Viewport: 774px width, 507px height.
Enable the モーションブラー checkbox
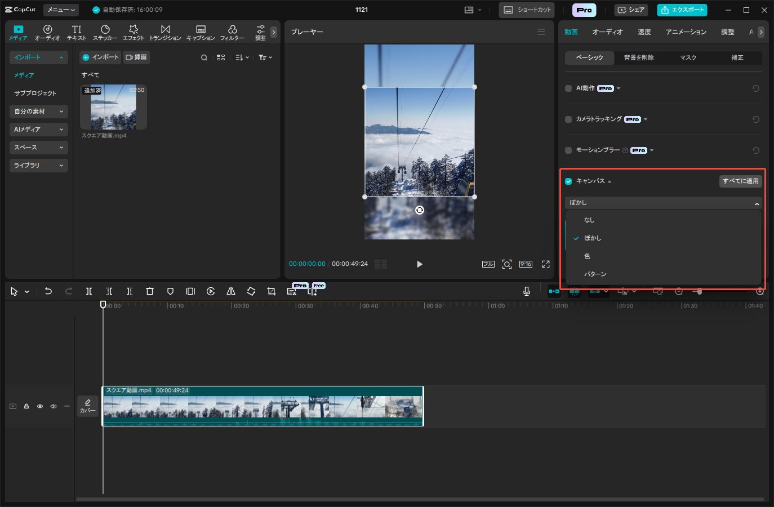click(x=568, y=150)
